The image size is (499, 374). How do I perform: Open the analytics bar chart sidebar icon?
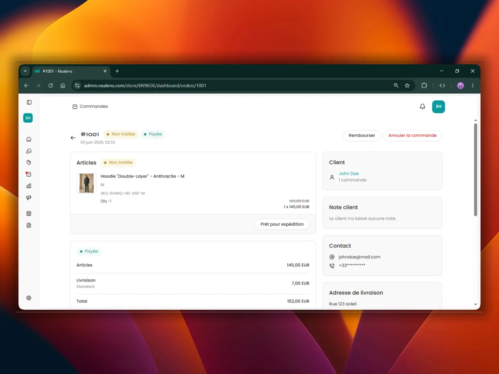pyautogui.click(x=29, y=186)
